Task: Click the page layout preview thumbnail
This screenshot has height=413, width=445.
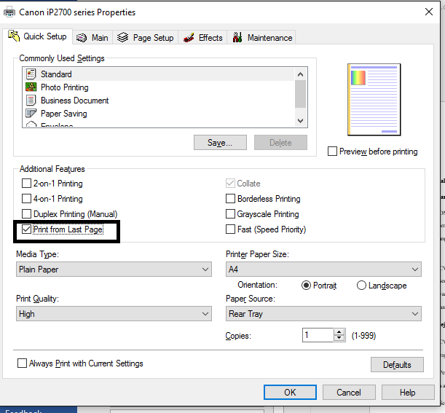Action: tap(374, 99)
